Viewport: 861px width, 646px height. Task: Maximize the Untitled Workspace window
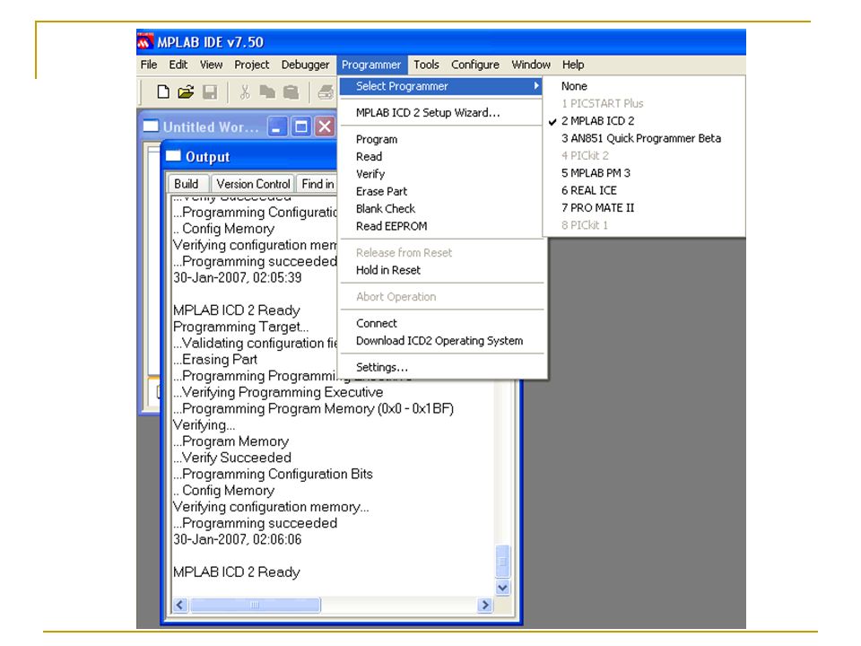(x=301, y=127)
